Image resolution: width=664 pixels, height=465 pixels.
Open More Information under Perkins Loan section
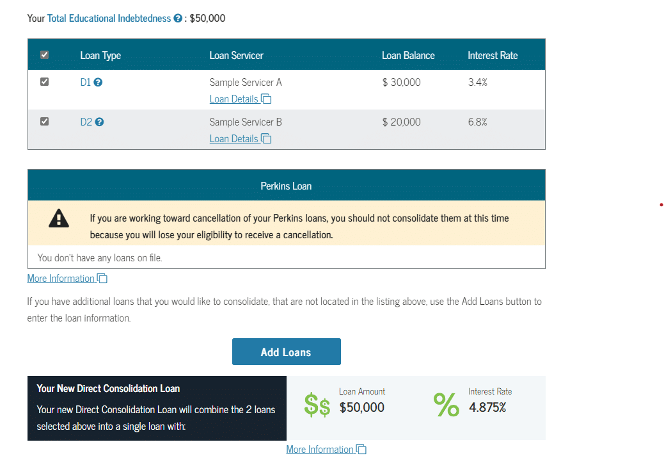[x=61, y=278]
